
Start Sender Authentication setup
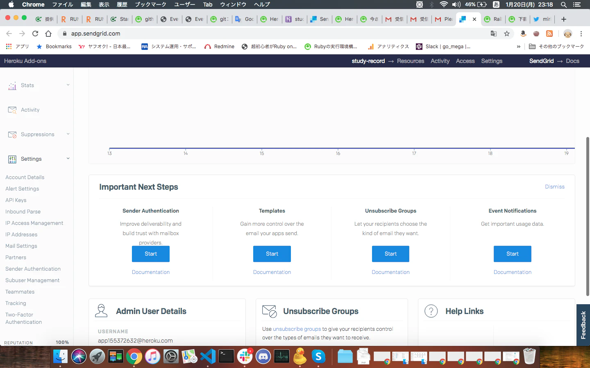151,254
